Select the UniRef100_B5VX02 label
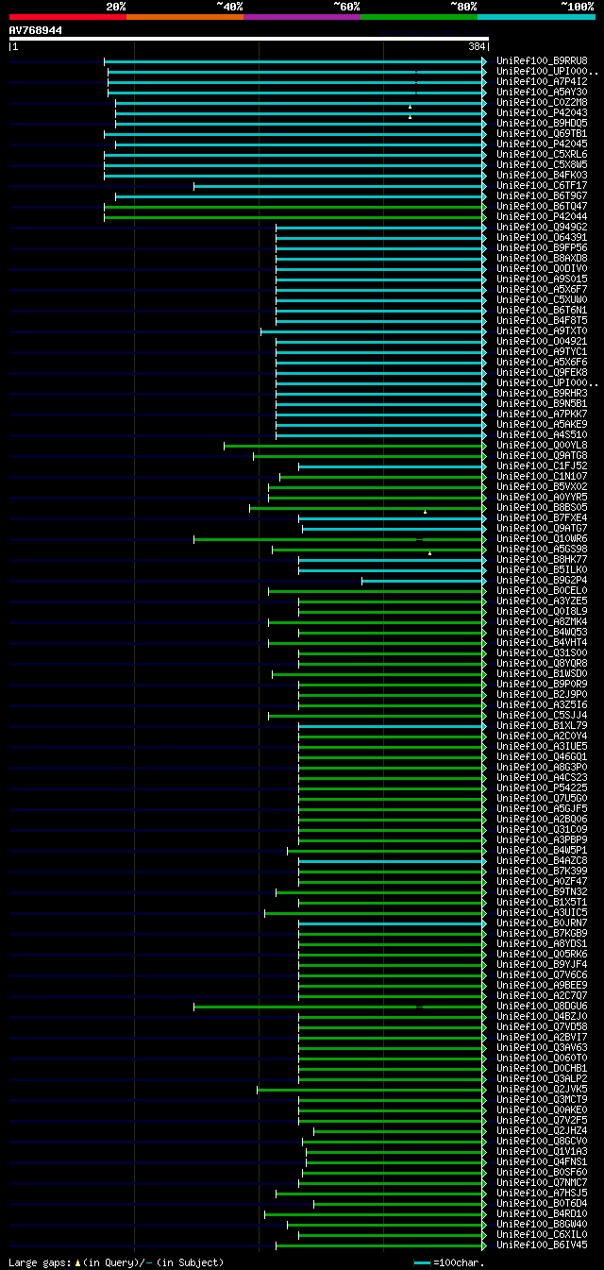 [542, 487]
